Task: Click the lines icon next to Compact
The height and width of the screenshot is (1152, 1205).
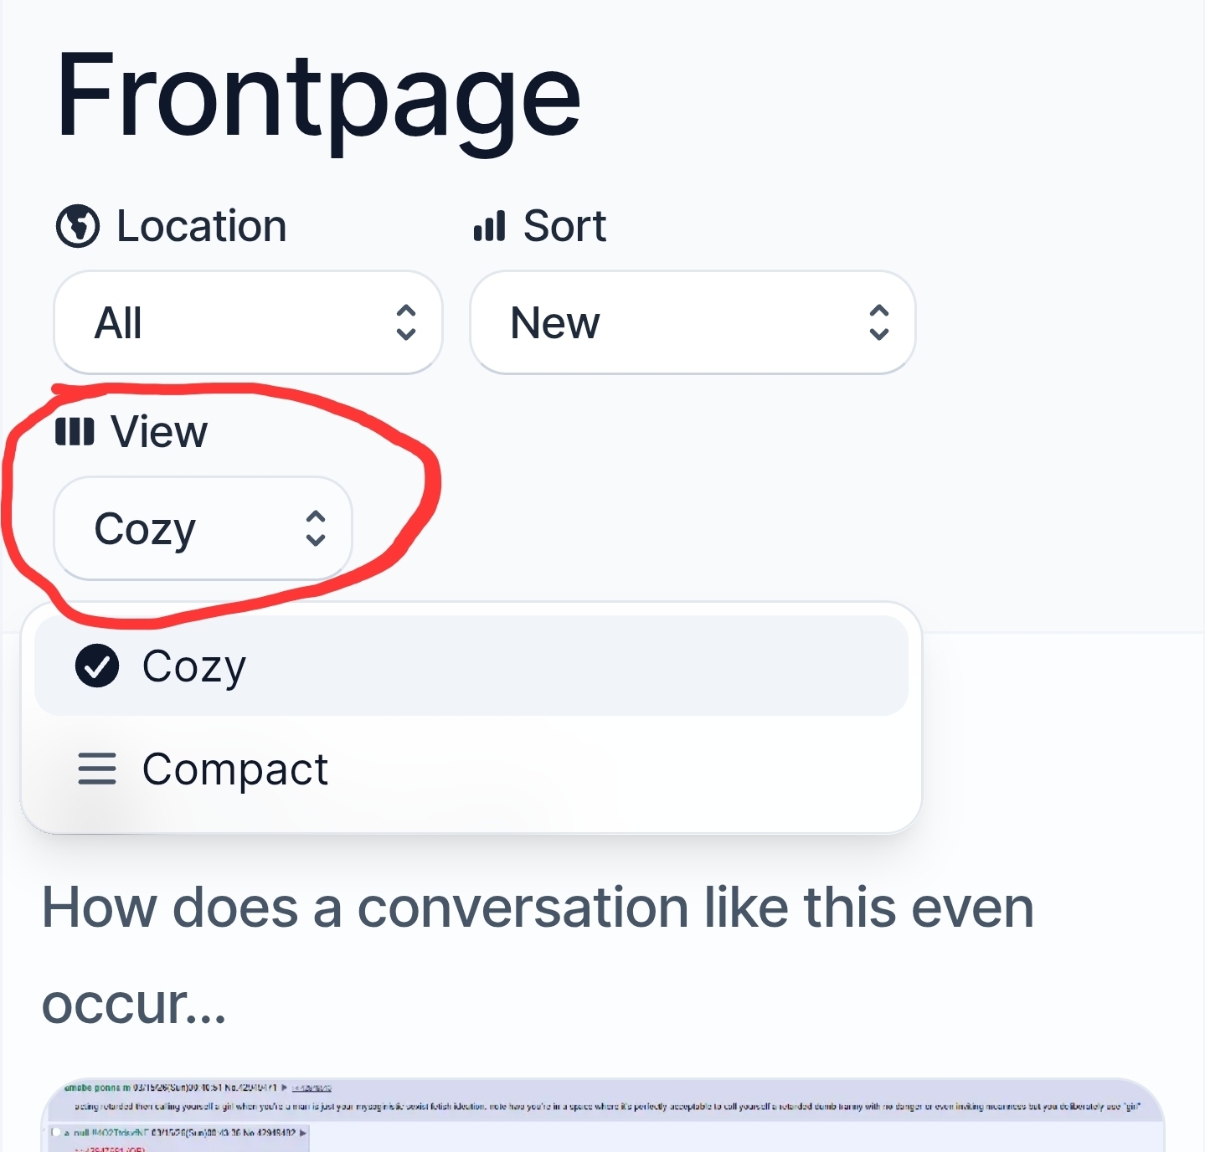Action: (x=97, y=769)
